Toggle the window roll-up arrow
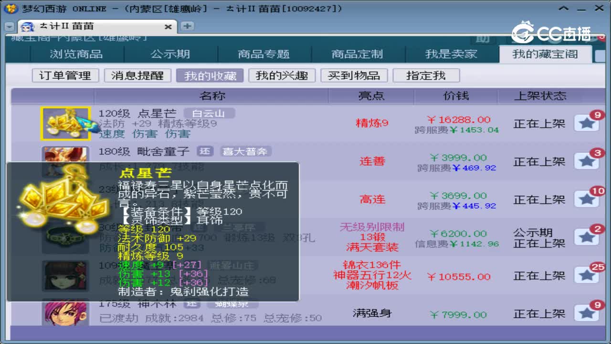 (564, 8)
